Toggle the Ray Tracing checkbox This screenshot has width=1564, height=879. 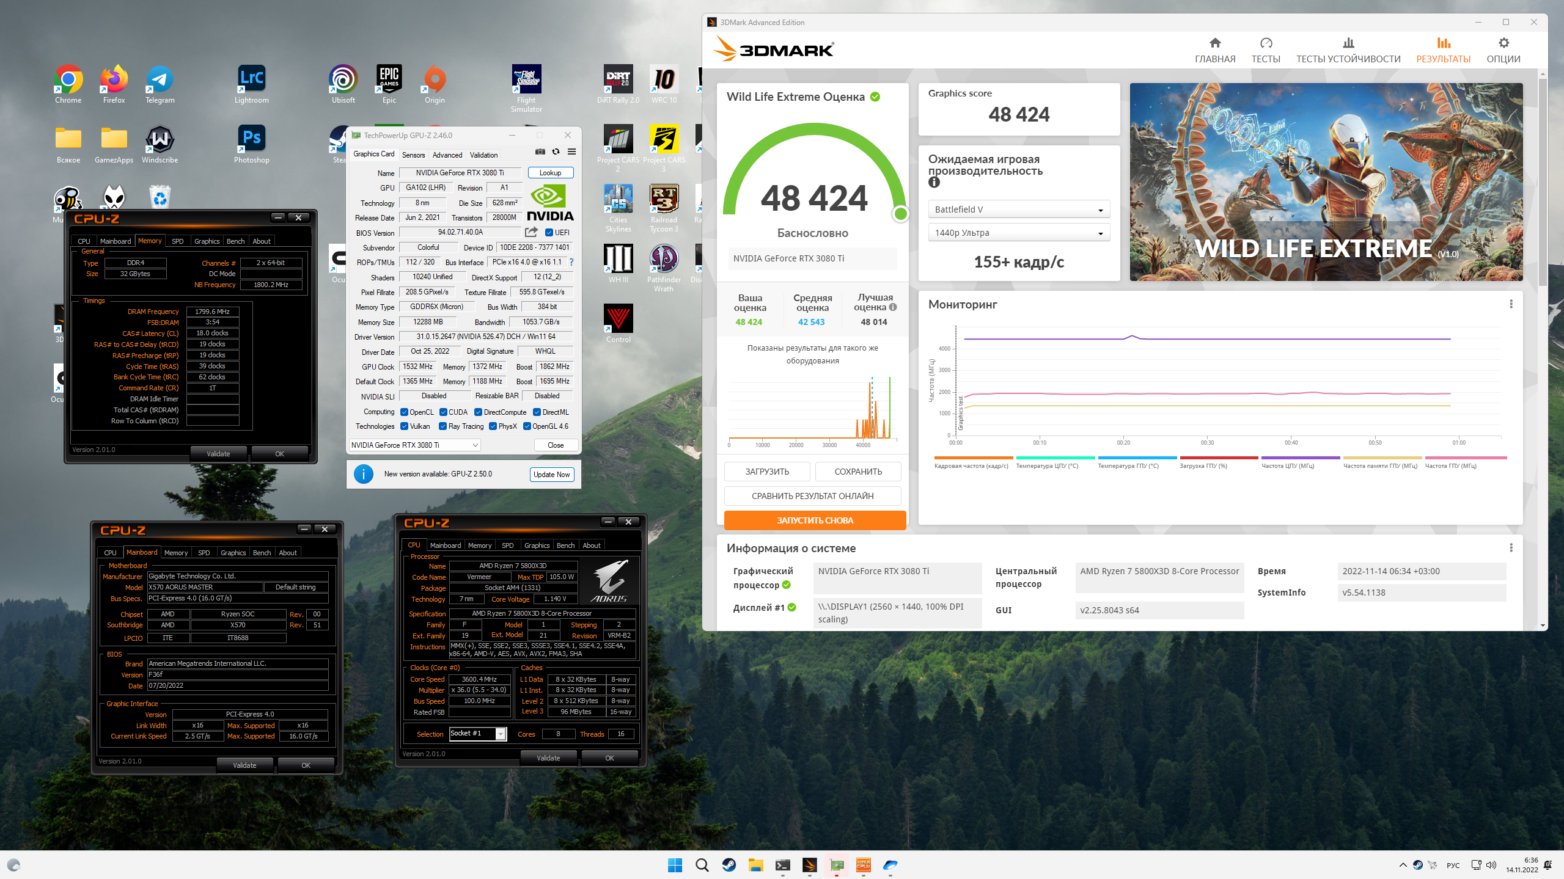(443, 426)
